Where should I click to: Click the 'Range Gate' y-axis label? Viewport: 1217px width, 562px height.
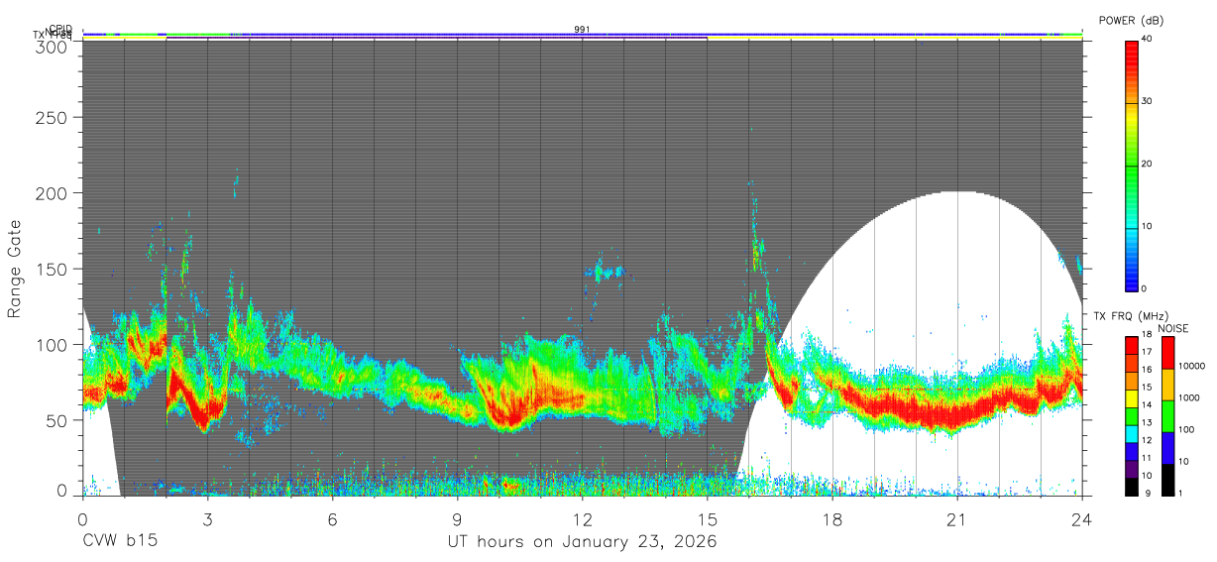(x=15, y=270)
